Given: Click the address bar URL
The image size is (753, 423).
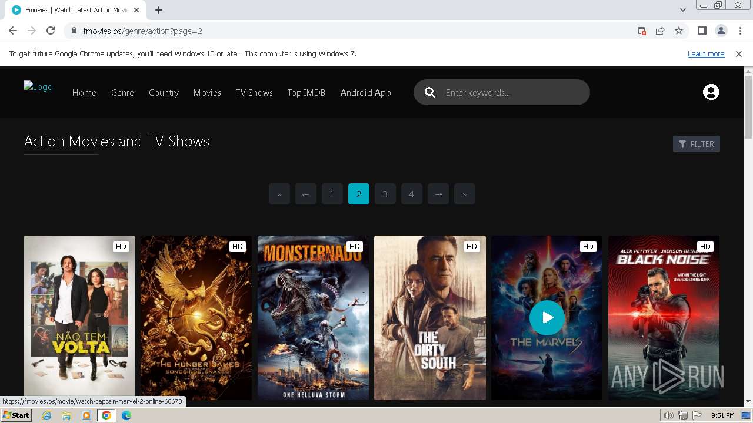Looking at the screenshot, I should 142,31.
